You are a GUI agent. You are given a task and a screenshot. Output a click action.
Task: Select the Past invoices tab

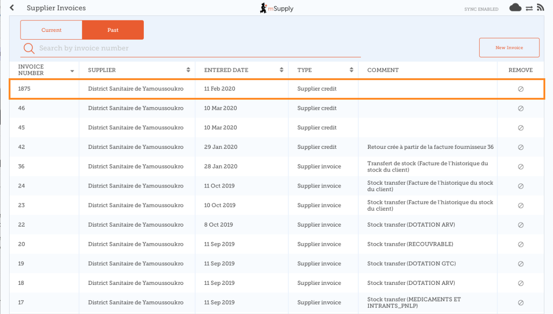[x=113, y=30]
